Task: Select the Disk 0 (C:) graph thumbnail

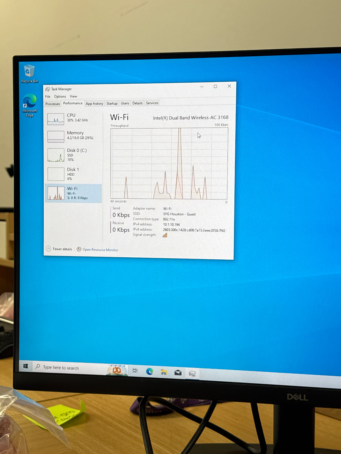Action: pyautogui.click(x=56, y=155)
